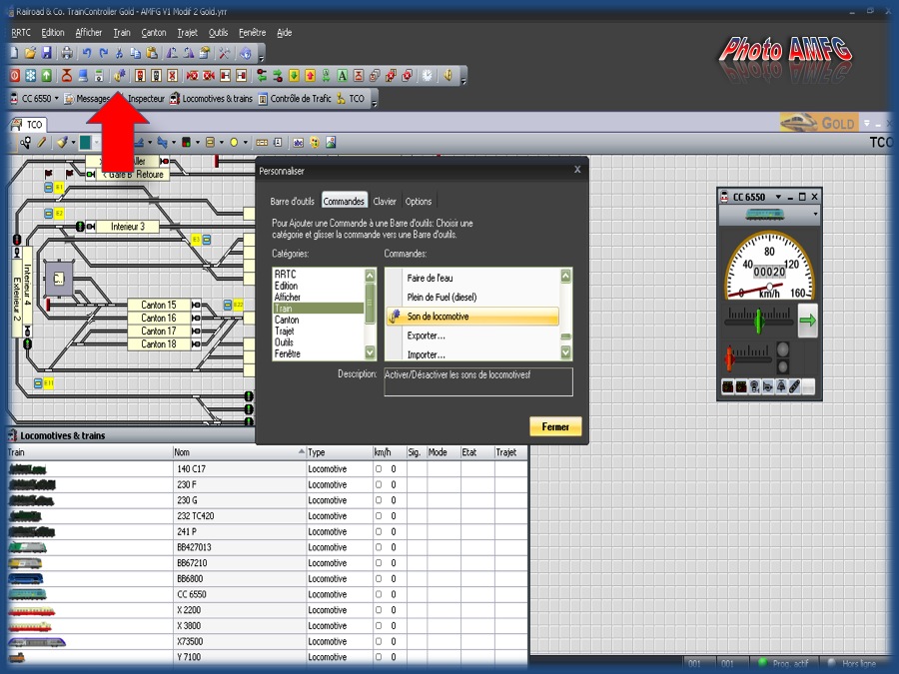Switch to the Clavier tab
Viewport: 899px width, 674px height.
pos(385,201)
